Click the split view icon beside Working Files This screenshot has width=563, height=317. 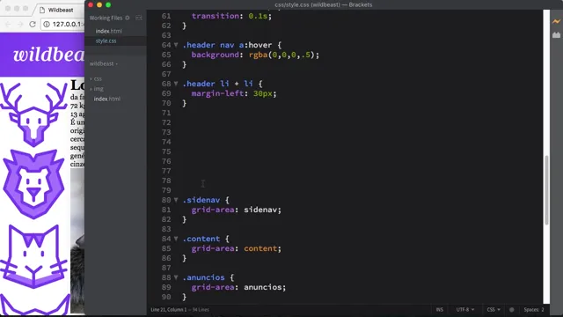point(139,18)
